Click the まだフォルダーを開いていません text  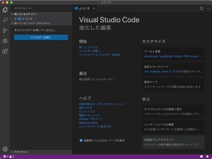(x=35, y=30)
